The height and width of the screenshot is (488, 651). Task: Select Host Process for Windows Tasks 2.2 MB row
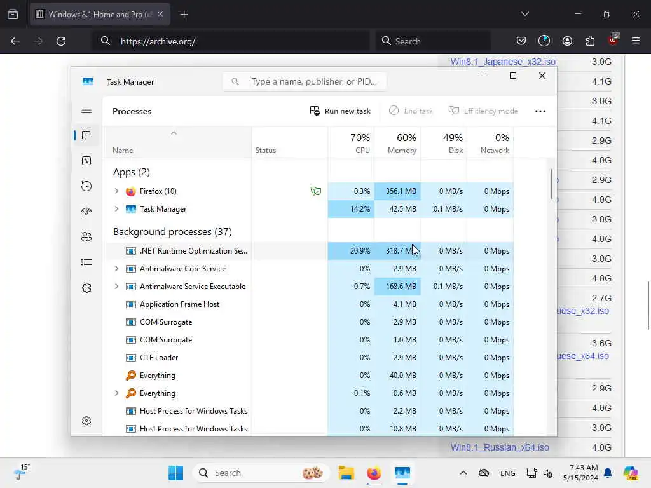(x=310, y=411)
